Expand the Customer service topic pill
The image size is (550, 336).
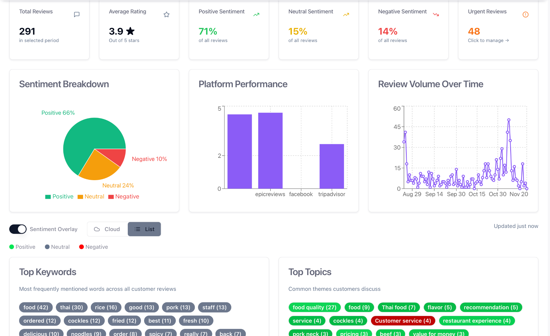click(x=403, y=321)
